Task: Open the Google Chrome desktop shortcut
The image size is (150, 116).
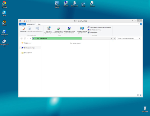Action: click(x=4, y=5)
